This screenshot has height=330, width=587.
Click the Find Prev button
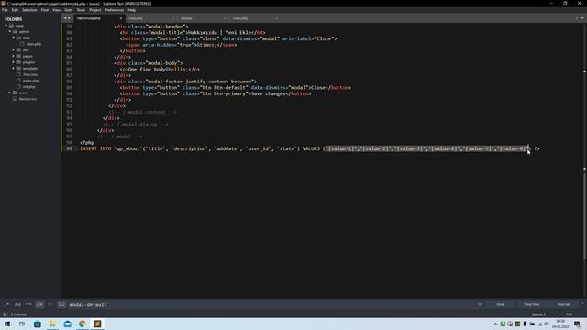[x=532, y=304]
